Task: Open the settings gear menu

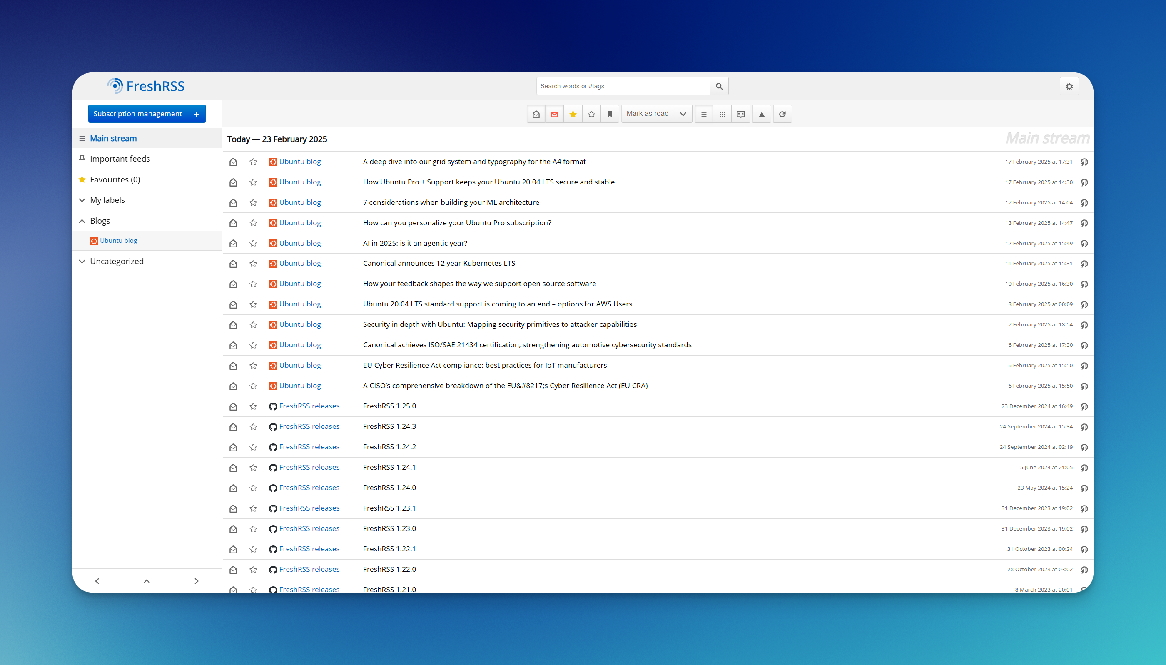Action: pyautogui.click(x=1069, y=86)
